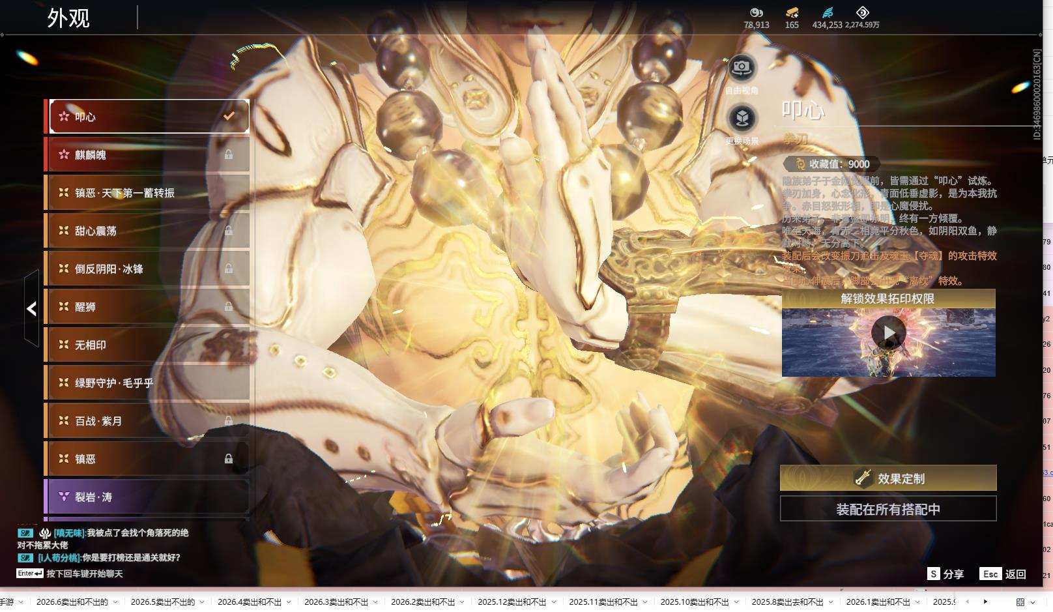
Task: Click the lock icon on 百战·紫月 row
Action: [229, 420]
